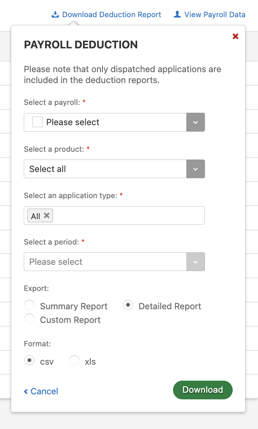Open the Download Deduction Report menu
This screenshot has height=429, width=258.
[x=111, y=14]
